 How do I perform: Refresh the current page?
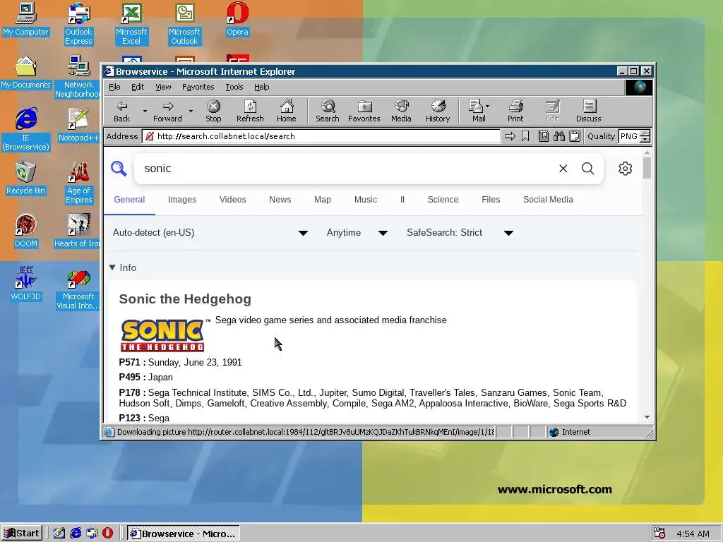(x=250, y=112)
